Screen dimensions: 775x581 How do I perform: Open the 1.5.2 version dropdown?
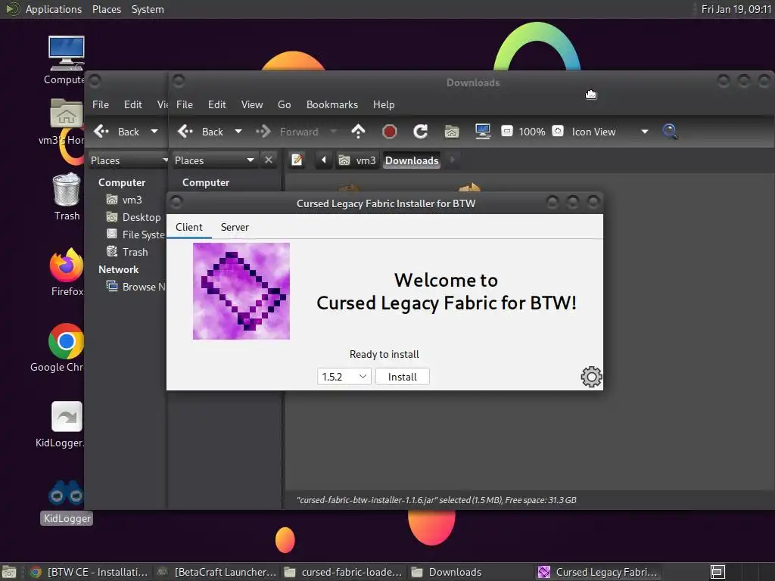click(344, 377)
